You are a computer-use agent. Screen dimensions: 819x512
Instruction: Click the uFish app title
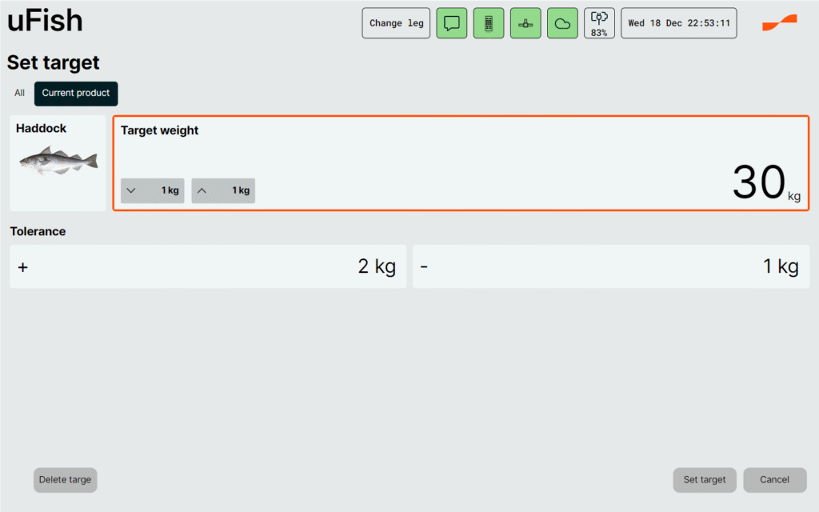click(x=45, y=22)
